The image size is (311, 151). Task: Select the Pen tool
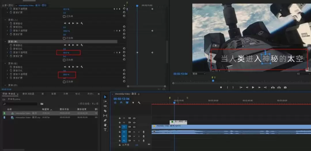coord(105,120)
